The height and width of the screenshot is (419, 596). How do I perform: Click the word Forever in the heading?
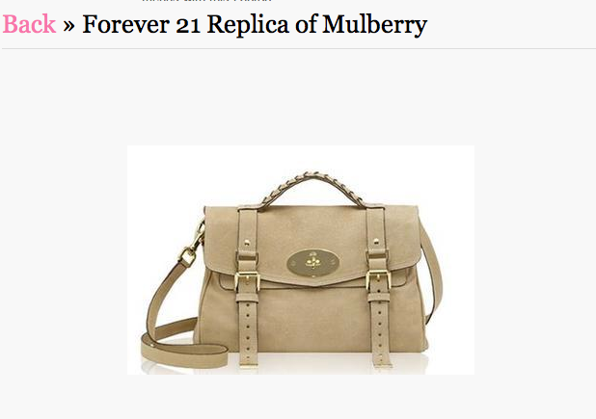click(125, 25)
